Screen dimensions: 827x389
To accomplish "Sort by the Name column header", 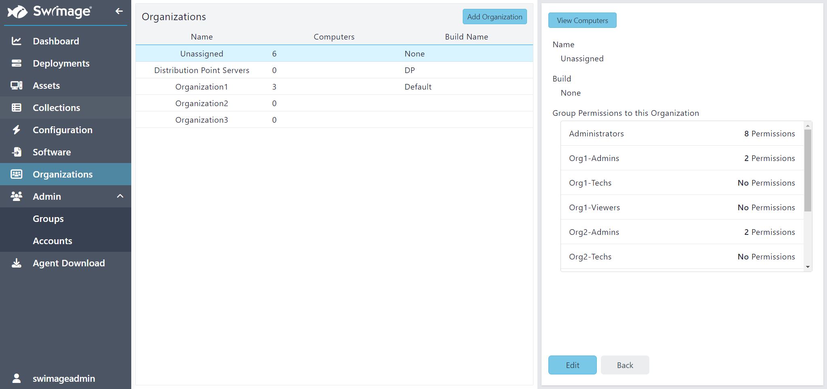I will [202, 37].
